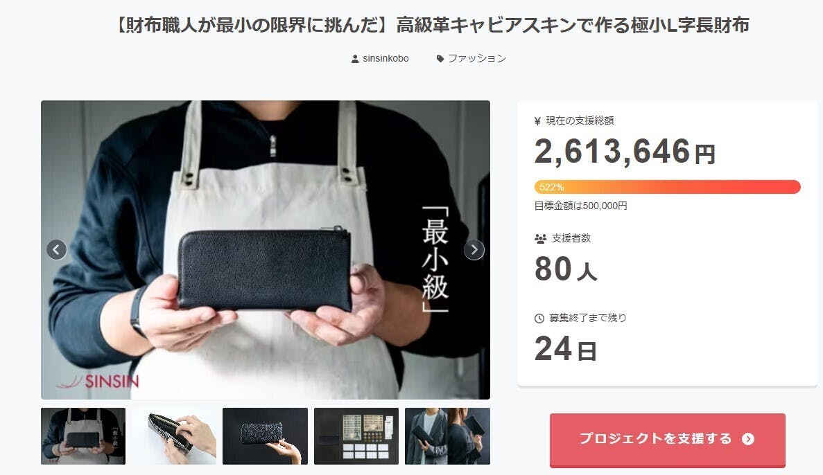Click the supporters group icon near 支援者数

click(x=541, y=239)
